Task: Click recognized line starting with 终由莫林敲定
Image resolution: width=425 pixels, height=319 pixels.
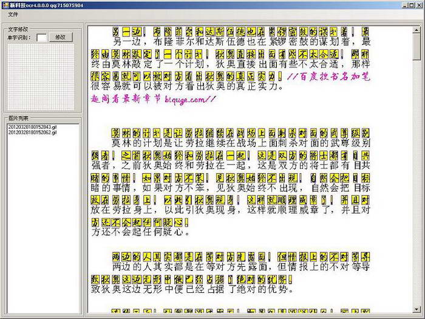Action: point(230,64)
